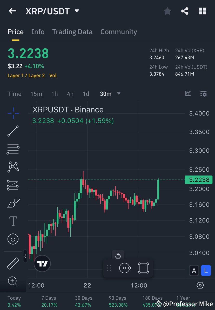Tap the share icon

pyautogui.click(x=185, y=11)
